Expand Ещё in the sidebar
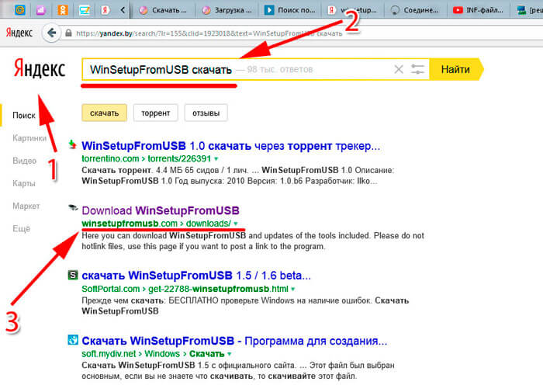The width and height of the screenshot is (543, 392). (22, 229)
